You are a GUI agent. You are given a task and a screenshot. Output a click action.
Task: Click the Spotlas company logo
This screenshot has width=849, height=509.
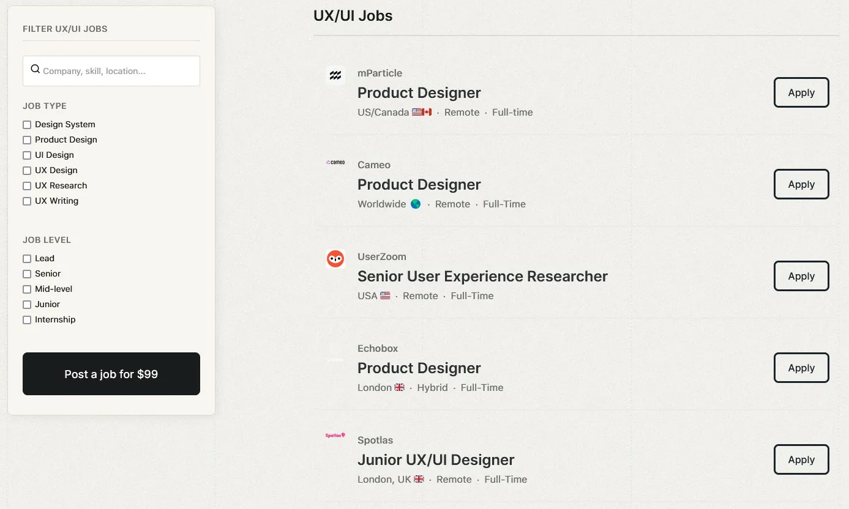coord(335,436)
